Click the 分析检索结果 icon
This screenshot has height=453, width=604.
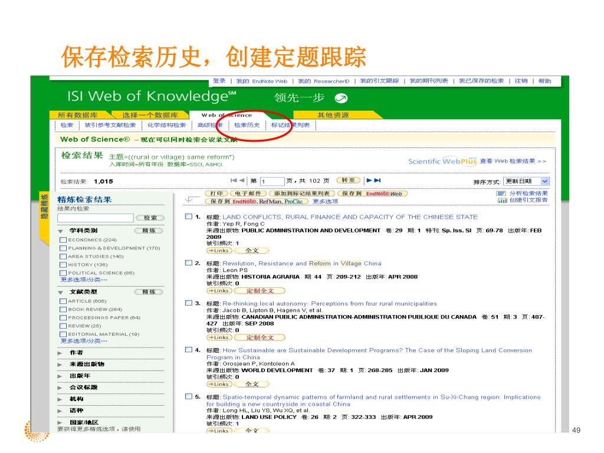(501, 193)
